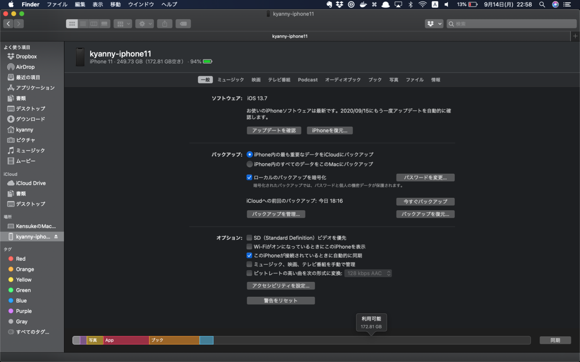This screenshot has height=362, width=580.
Task: Click バックアップを復元 button
Action: [425, 214]
